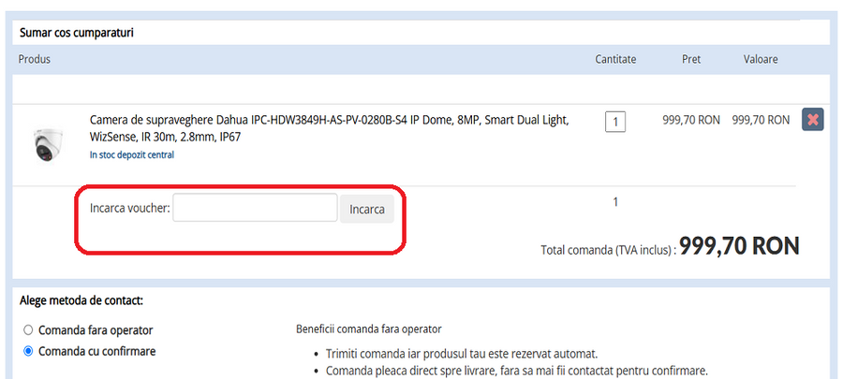Click the 'Sumar cos cumparaturi' heading
The width and height of the screenshot is (843, 379).
point(77,33)
